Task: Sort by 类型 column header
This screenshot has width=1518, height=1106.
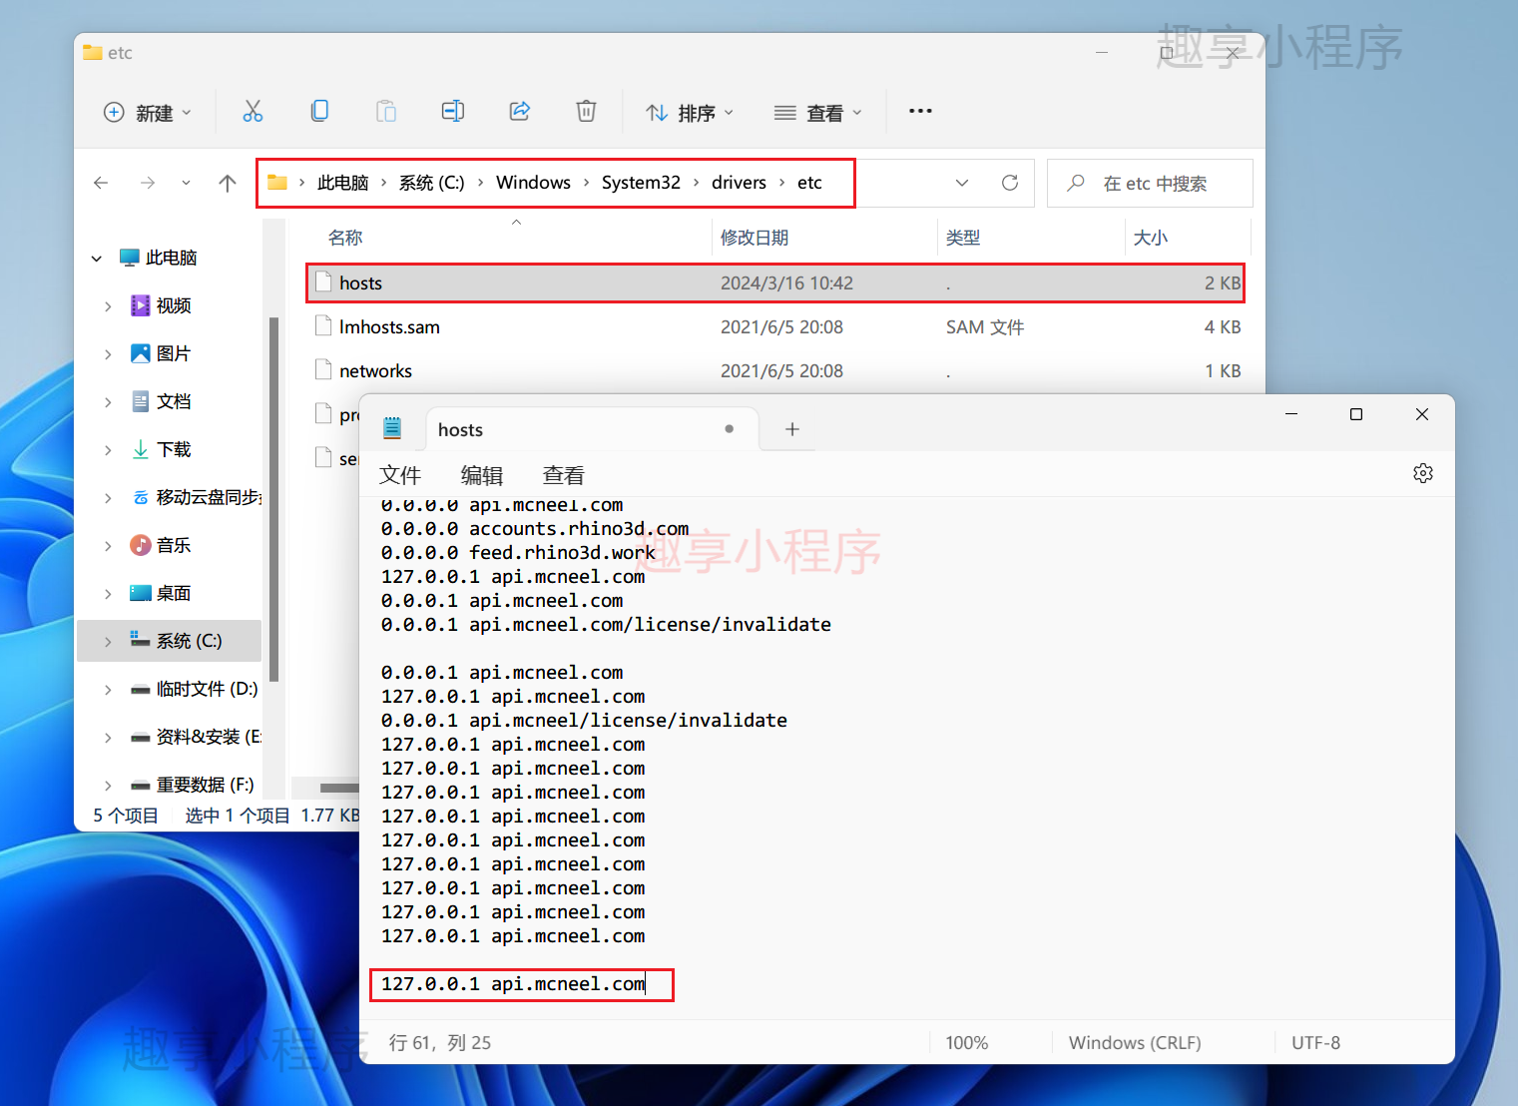Action: [x=963, y=238]
